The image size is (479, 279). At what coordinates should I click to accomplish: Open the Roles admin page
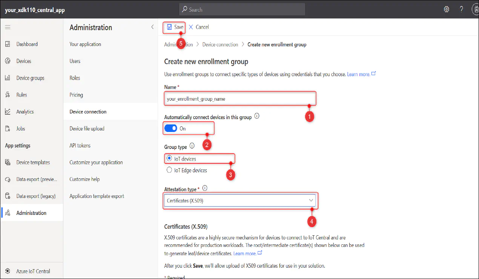[75, 78]
